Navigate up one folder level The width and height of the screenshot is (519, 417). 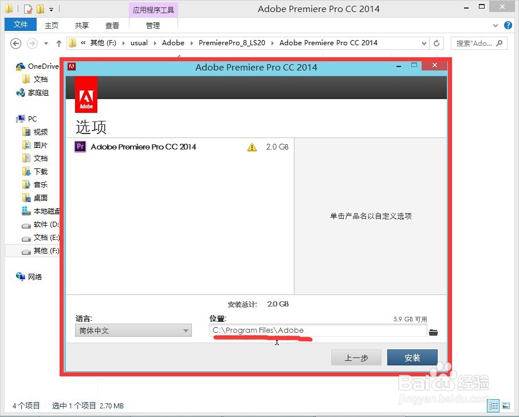59,42
